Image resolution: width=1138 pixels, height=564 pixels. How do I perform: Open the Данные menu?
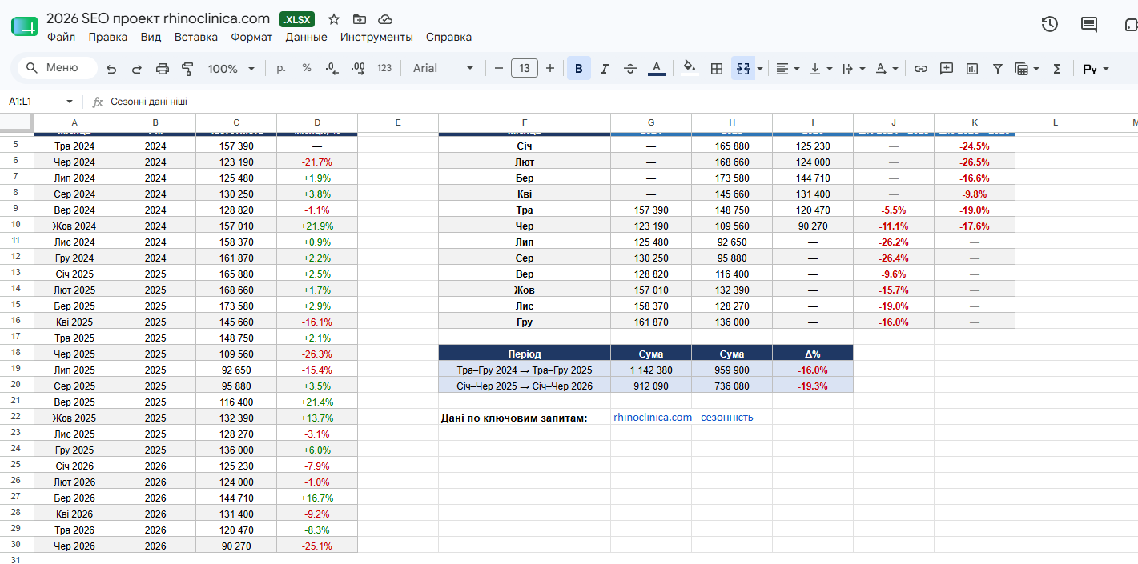pos(306,37)
